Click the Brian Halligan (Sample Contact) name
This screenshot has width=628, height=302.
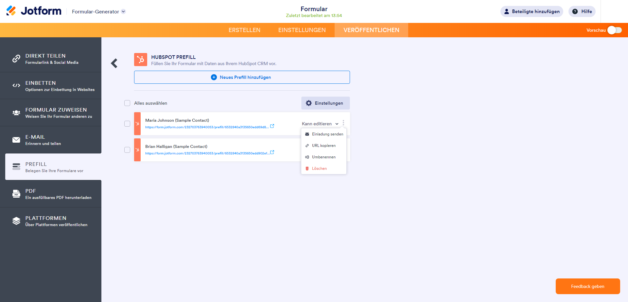(x=176, y=147)
